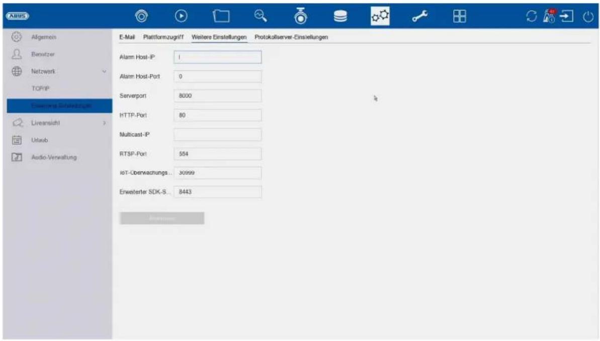600x341 pixels.
Task: Open the live view camera icon
Action: pyautogui.click(x=142, y=16)
